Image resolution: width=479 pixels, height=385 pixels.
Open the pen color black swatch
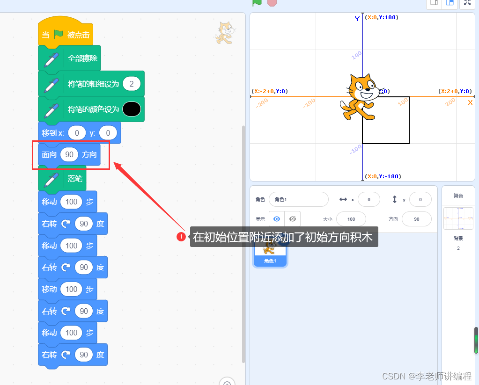(x=132, y=109)
